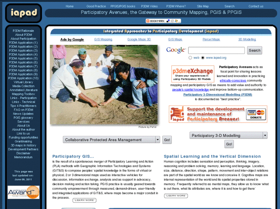Viewport: 280px width, 209px height.
Task: Click the Windows Live icon in bookmark bar
Action: click(x=176, y=21)
